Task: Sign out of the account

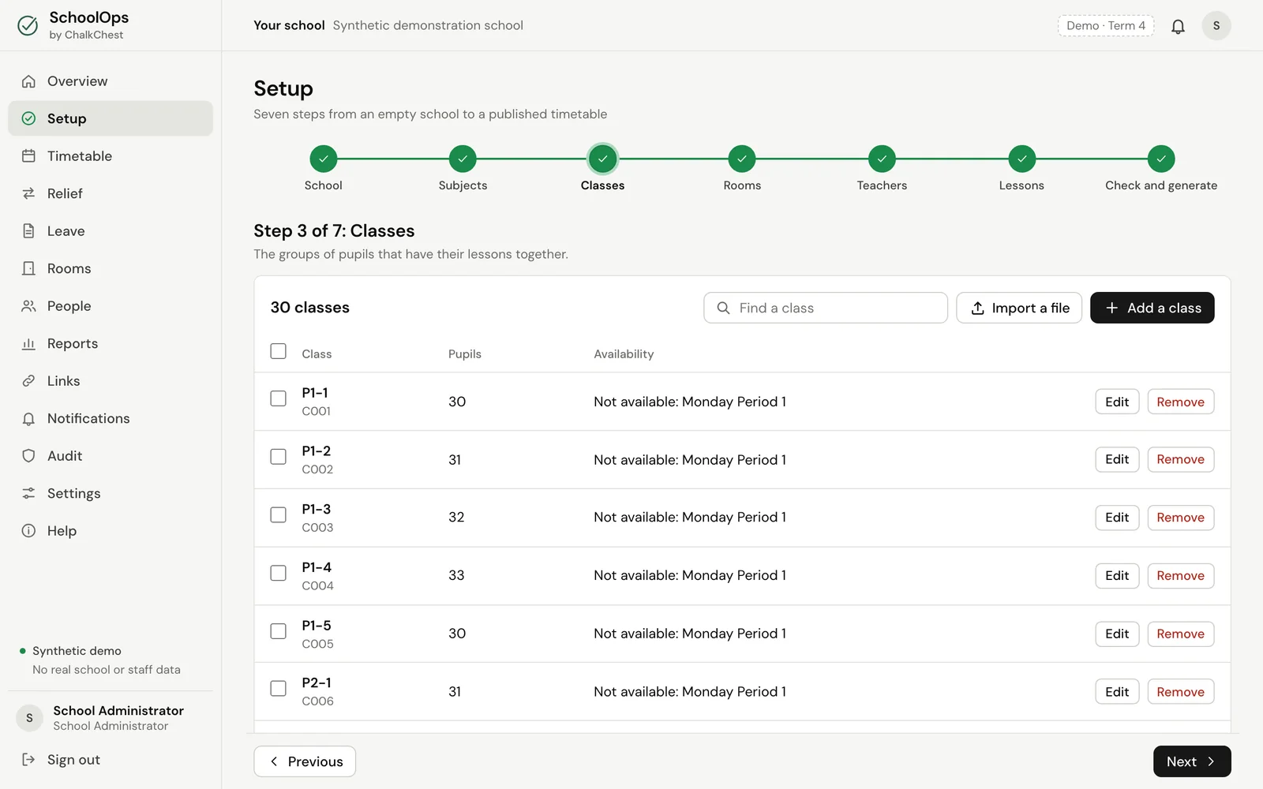Action: pos(111,760)
